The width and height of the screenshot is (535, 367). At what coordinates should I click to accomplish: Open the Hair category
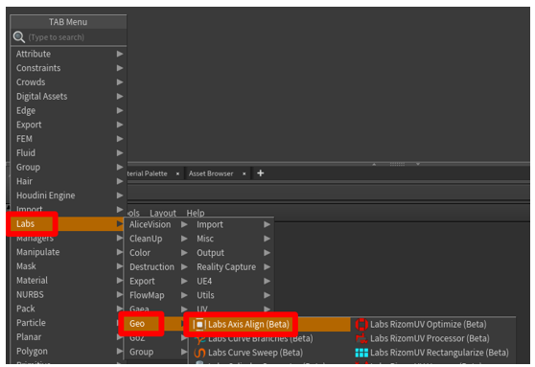coord(68,181)
